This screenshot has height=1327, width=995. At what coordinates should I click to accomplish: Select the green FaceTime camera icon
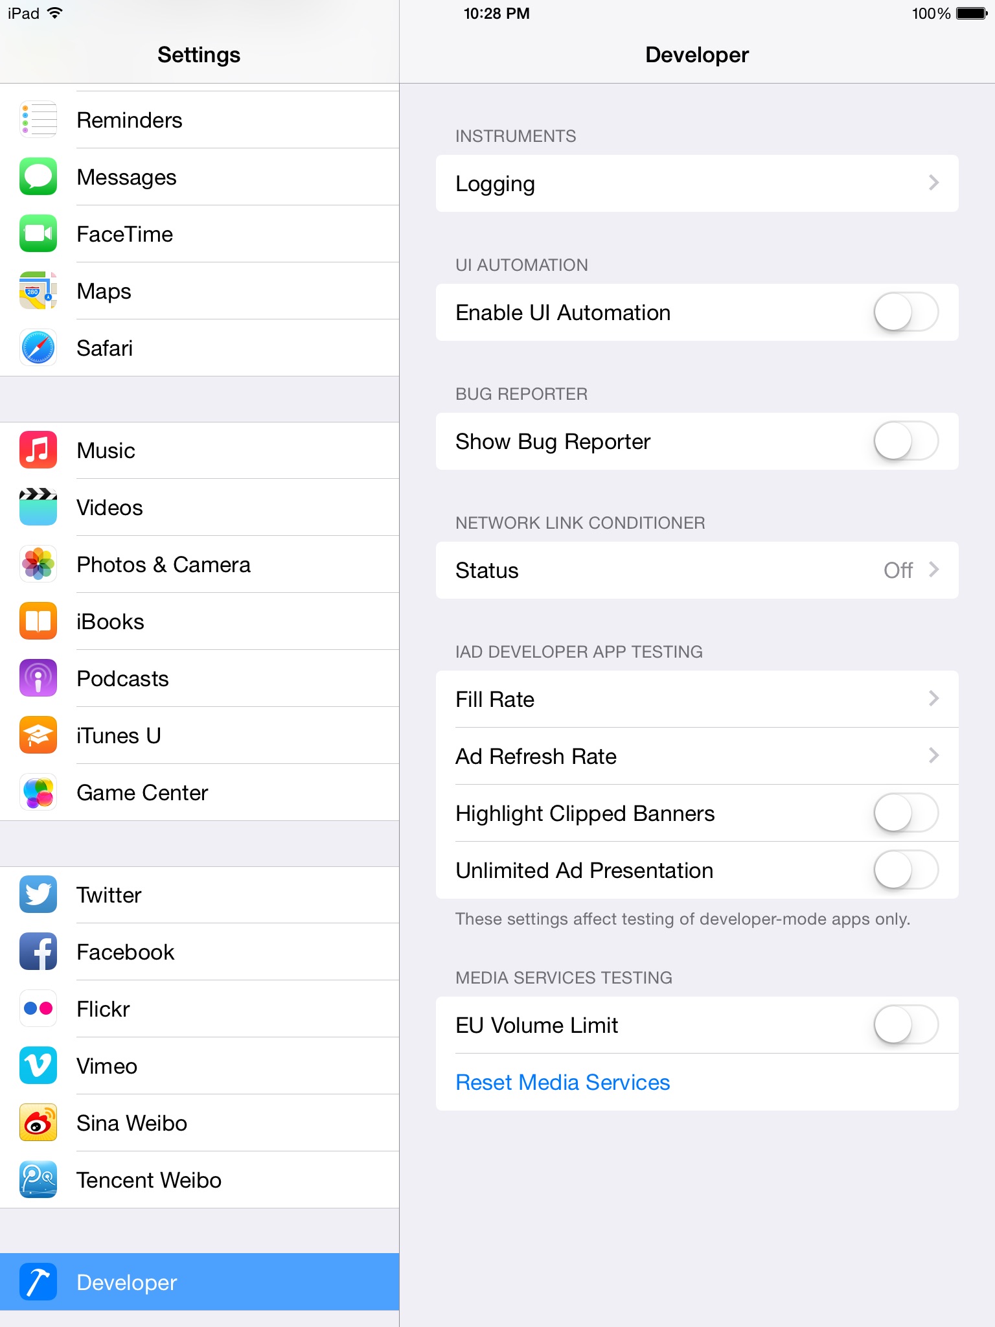pyautogui.click(x=38, y=234)
